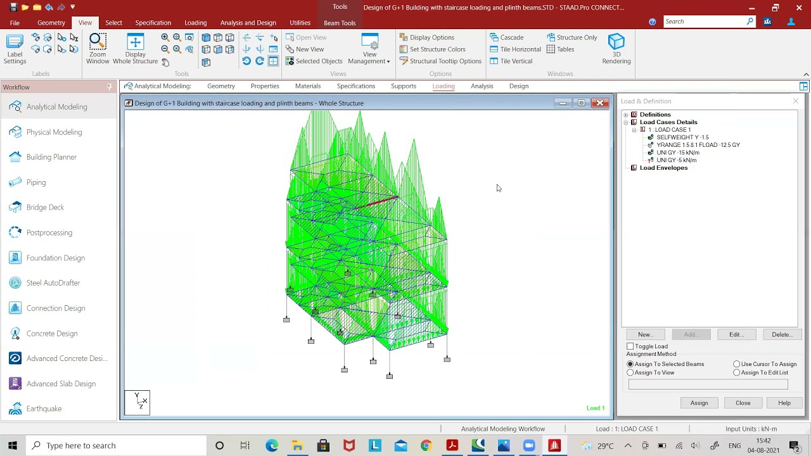Screen dimensions: 811x456
Task: Click Structure Only window option
Action: pyautogui.click(x=572, y=37)
